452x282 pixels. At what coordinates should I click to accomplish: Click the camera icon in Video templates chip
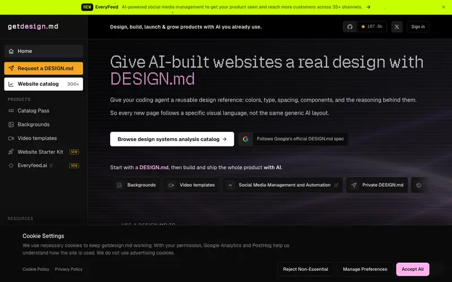pyautogui.click(x=171, y=186)
